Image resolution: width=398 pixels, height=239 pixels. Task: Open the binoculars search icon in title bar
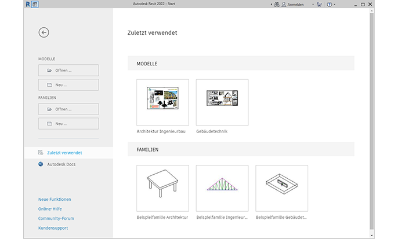277,4
